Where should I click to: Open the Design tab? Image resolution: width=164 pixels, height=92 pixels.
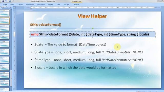[20, 5]
